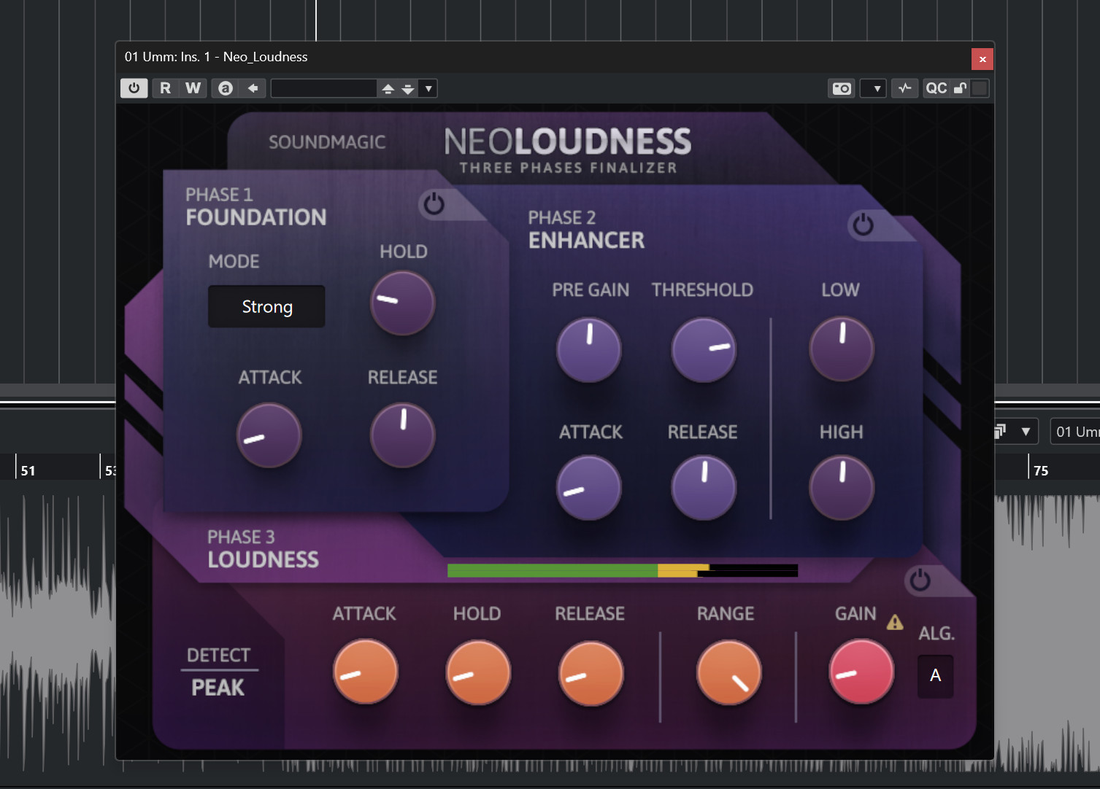The image size is (1100, 789).
Task: Load next preset with down arrow
Action: pos(408,88)
